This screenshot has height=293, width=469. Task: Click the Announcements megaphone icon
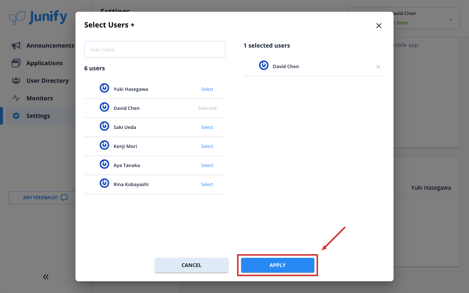click(16, 45)
